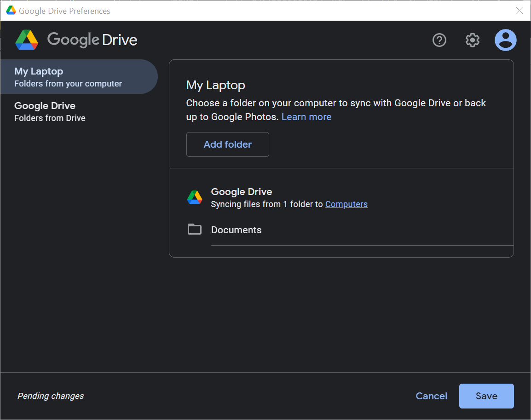Click the Drive icon beside Syncing files
The width and height of the screenshot is (531, 420).
coord(195,197)
